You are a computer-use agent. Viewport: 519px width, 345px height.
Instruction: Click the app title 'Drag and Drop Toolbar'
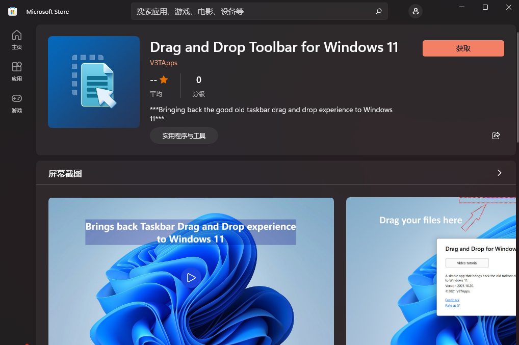pyautogui.click(x=274, y=47)
